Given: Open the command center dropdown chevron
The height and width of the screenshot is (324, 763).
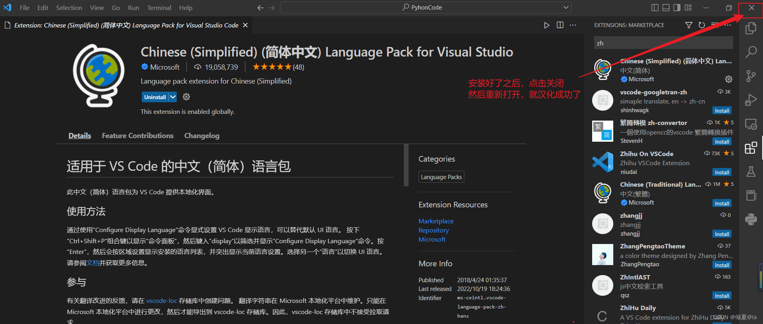Looking at the screenshot, I should (565, 8).
